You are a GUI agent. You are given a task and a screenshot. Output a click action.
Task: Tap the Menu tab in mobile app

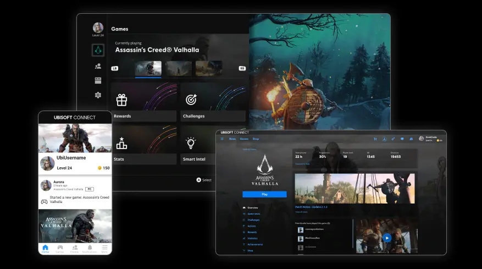point(104,249)
